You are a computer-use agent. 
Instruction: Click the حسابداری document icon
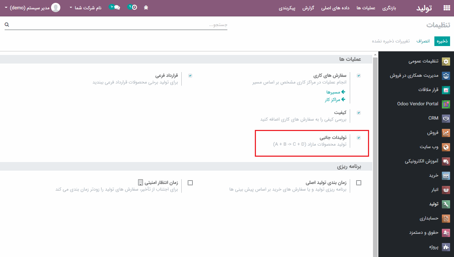coord(446,218)
